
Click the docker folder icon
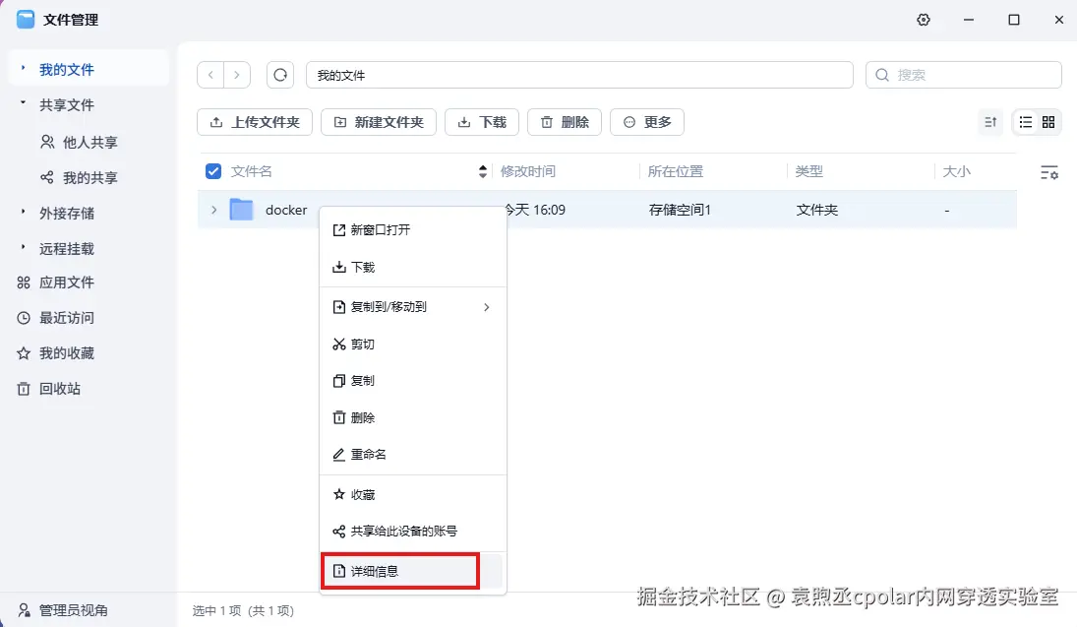click(x=241, y=210)
